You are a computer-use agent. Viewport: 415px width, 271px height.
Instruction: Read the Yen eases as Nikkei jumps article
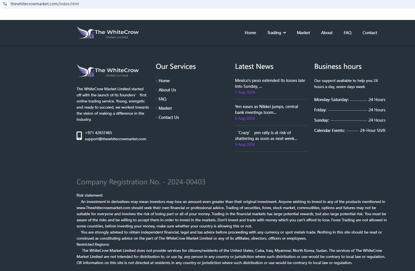tap(266, 109)
